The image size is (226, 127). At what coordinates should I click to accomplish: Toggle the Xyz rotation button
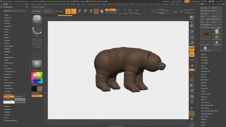[192, 70]
